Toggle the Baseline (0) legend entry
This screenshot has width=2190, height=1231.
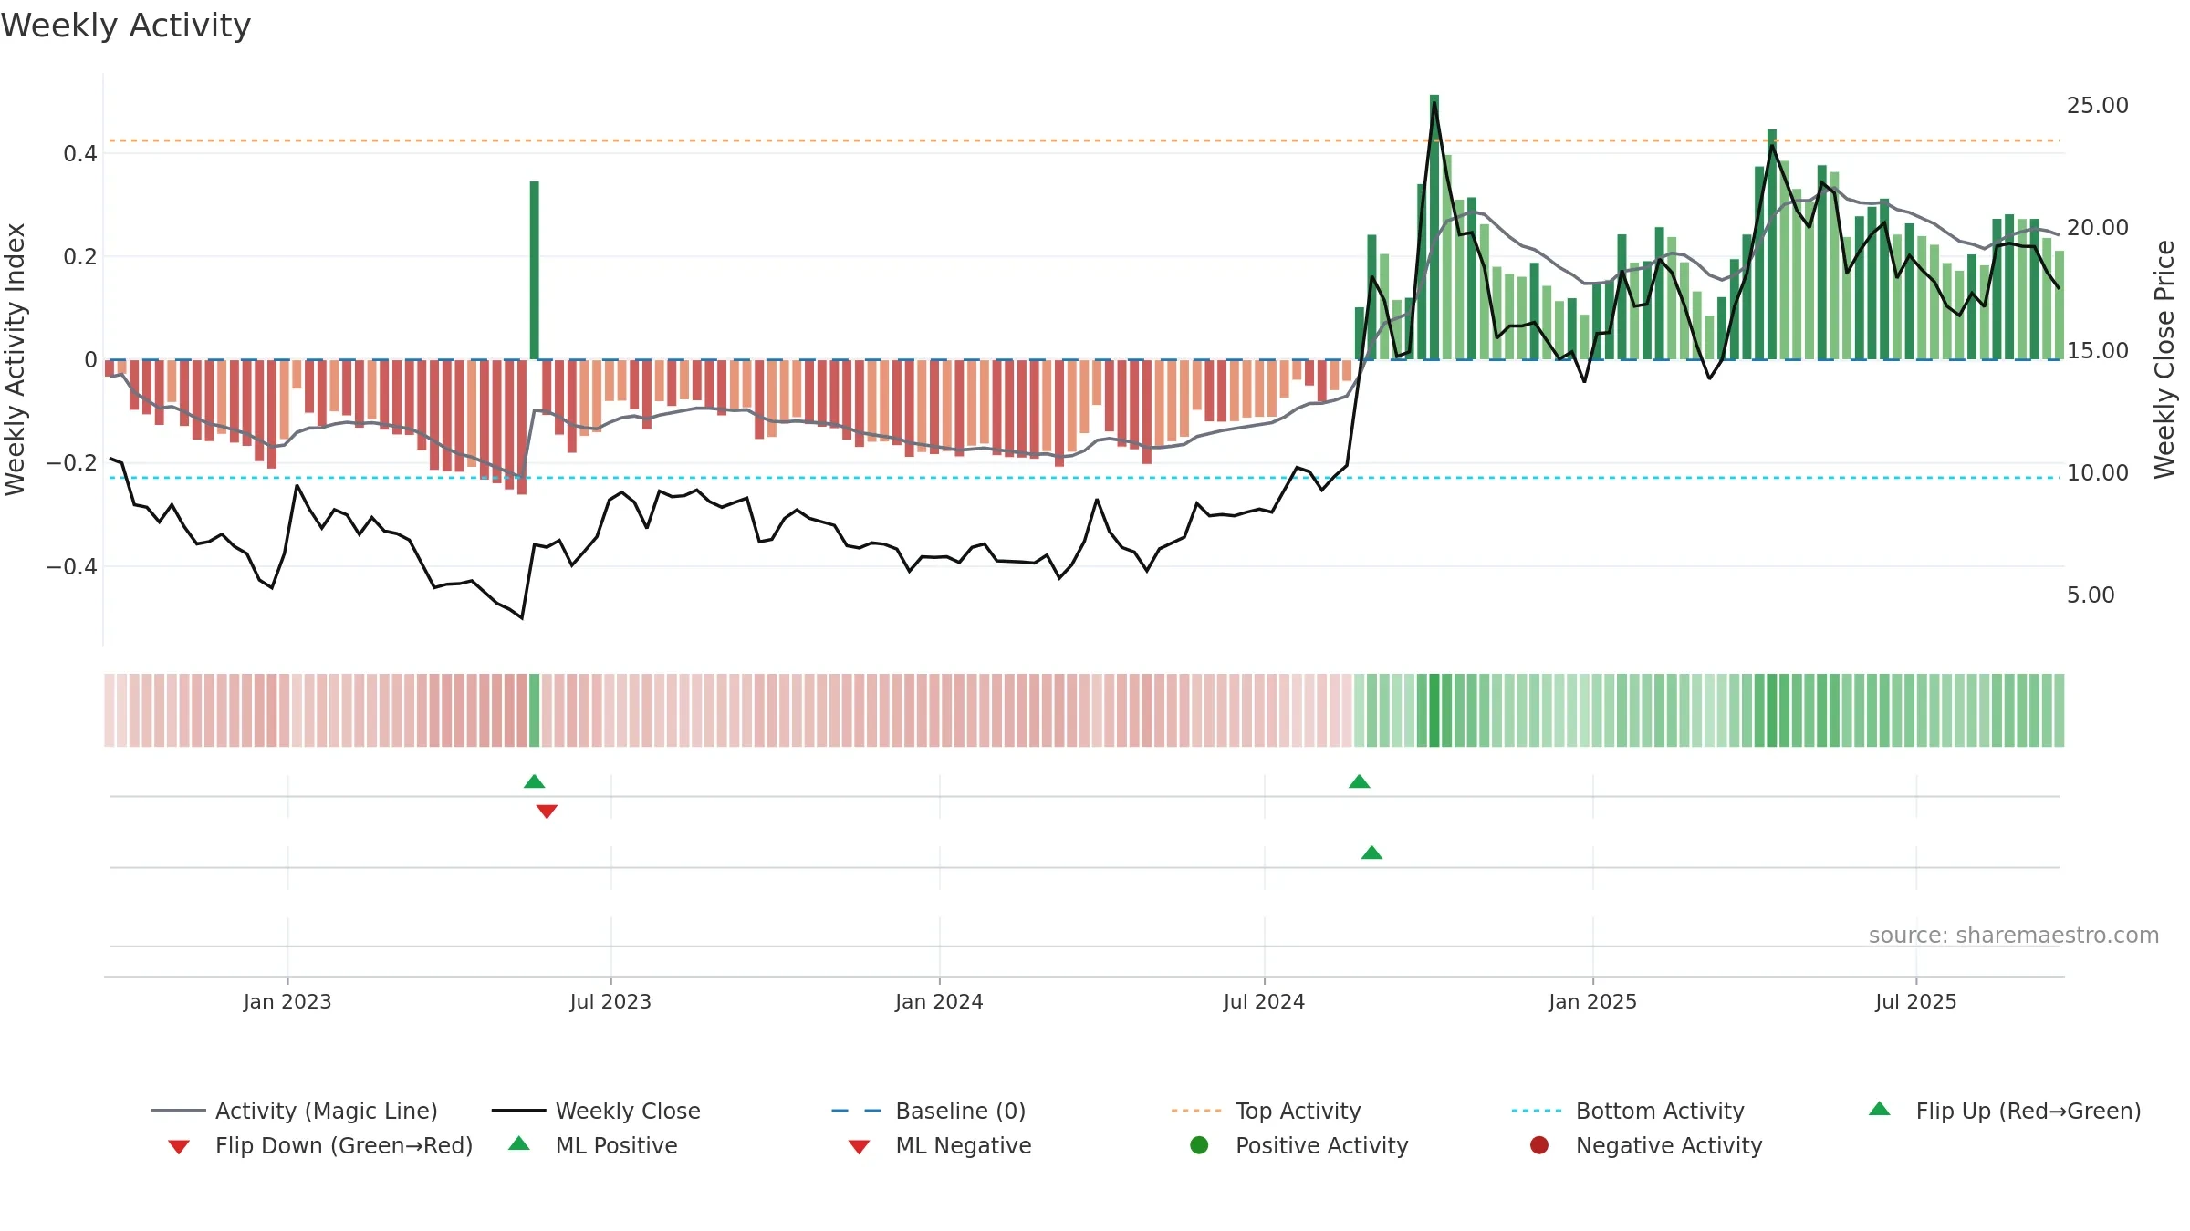[929, 1111]
